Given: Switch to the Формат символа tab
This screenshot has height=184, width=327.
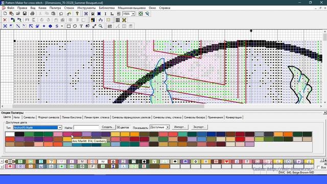Looking at the screenshot, I should click(x=49, y=118).
